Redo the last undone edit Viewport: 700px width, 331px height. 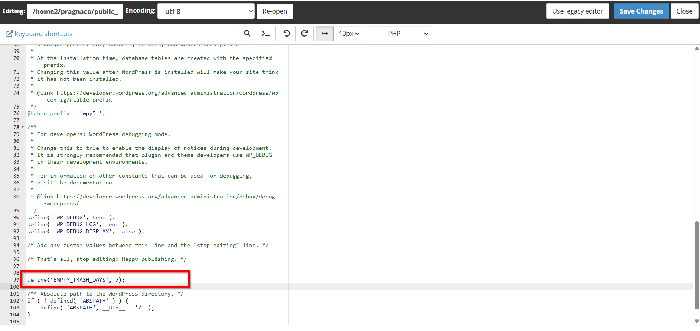point(304,34)
